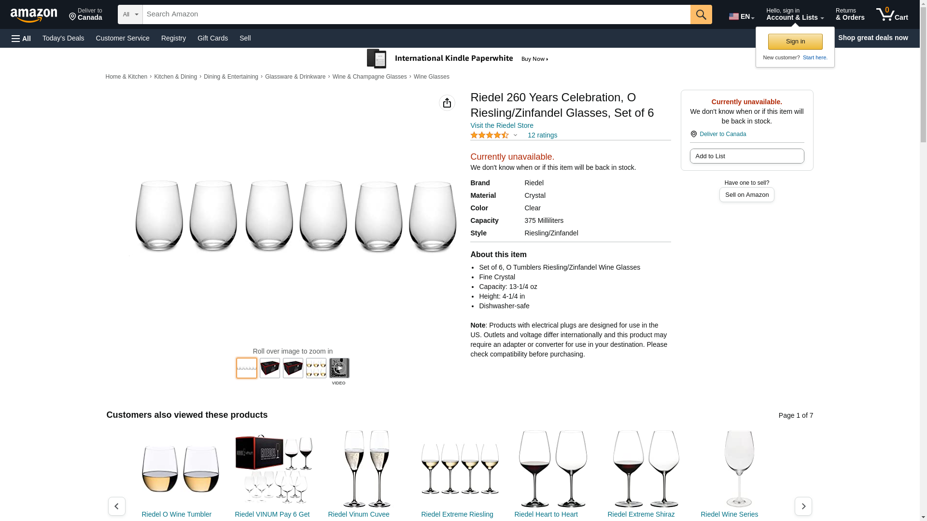Focus the Search Amazon text field
The image size is (927, 521).
point(416,14)
